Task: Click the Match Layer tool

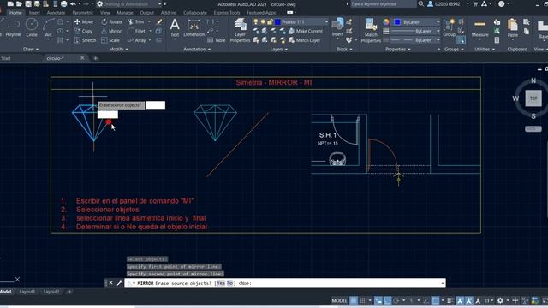Action: pos(304,40)
